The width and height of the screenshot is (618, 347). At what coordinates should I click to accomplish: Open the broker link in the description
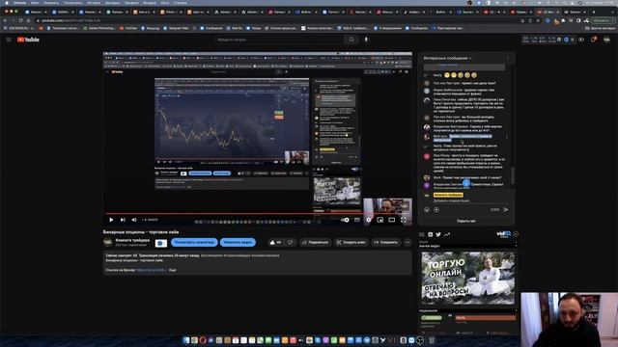[x=151, y=270]
